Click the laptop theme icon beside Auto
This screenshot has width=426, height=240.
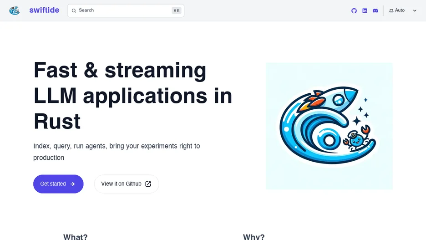pos(391,10)
